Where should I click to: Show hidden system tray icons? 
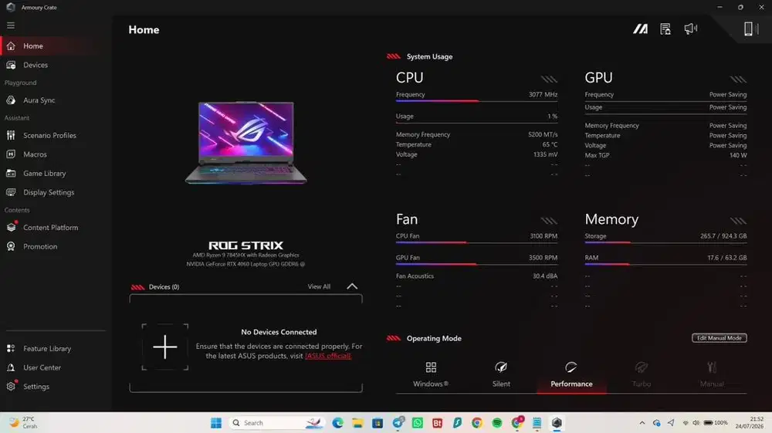click(642, 423)
